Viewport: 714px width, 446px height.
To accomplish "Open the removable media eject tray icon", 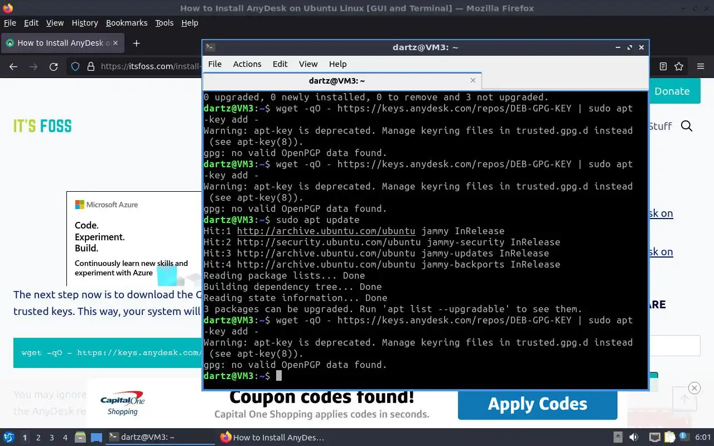I will pos(618,437).
